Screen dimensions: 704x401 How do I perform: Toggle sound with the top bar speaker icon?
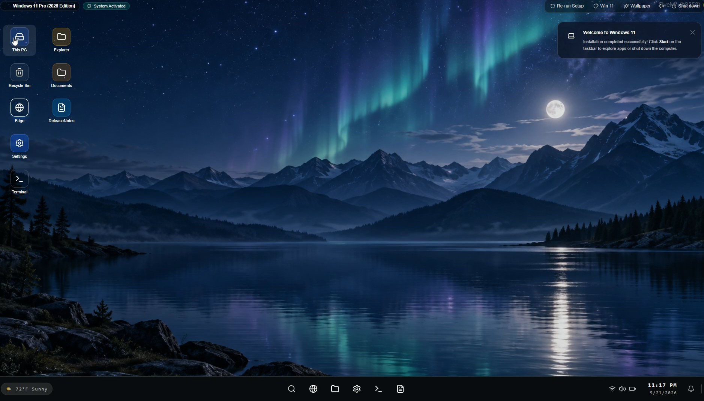tap(661, 6)
